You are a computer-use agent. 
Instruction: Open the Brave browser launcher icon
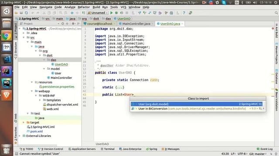[7, 95]
